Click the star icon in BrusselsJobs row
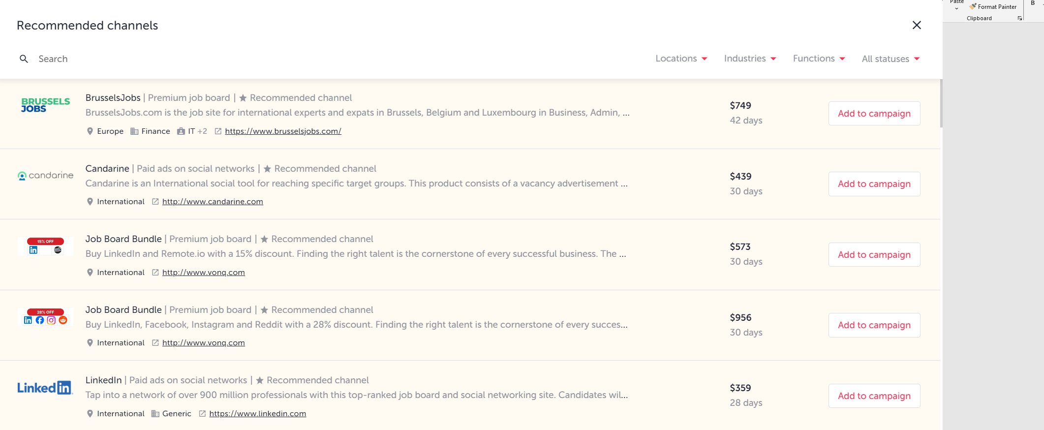Screen dimensions: 1044x430 tap(243, 98)
